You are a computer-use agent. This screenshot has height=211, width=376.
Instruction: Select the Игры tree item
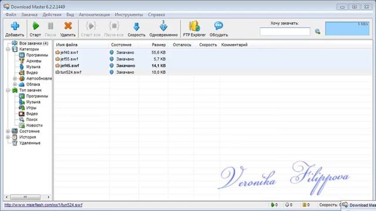point(31,108)
